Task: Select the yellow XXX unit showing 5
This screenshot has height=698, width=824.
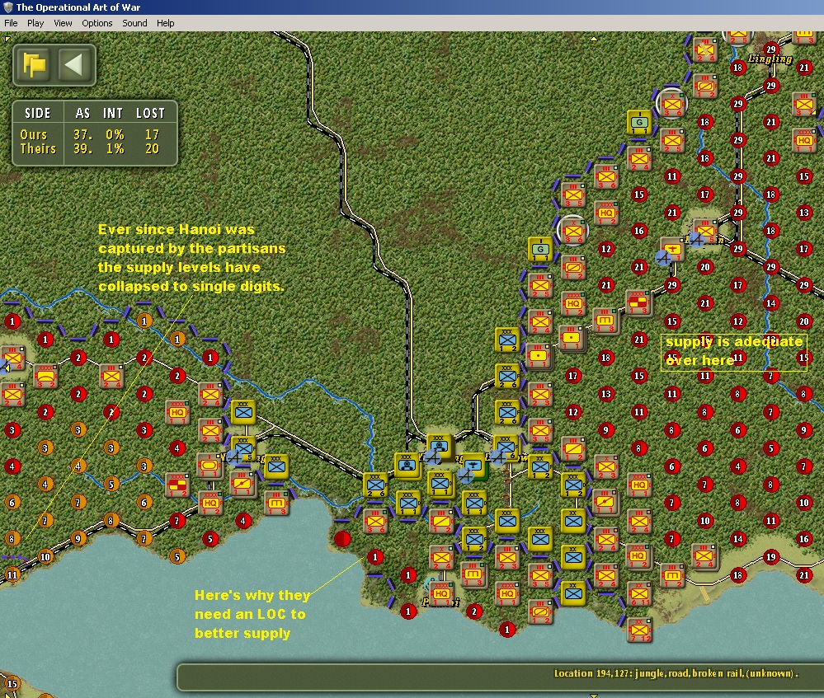Action: [x=242, y=448]
